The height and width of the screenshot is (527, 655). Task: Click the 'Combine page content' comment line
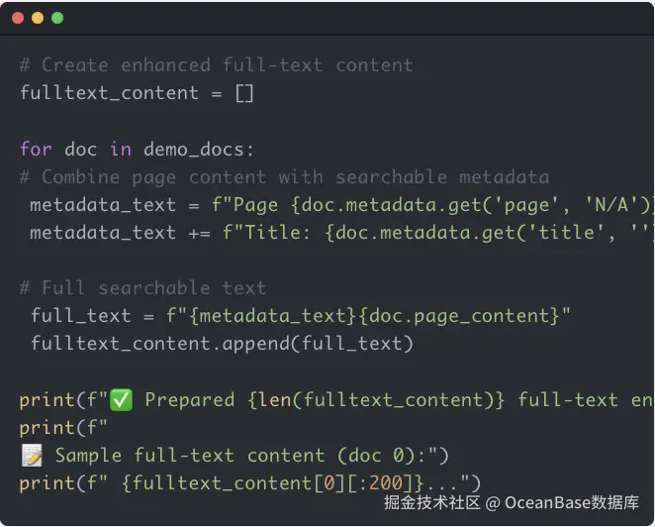pyautogui.click(x=285, y=177)
